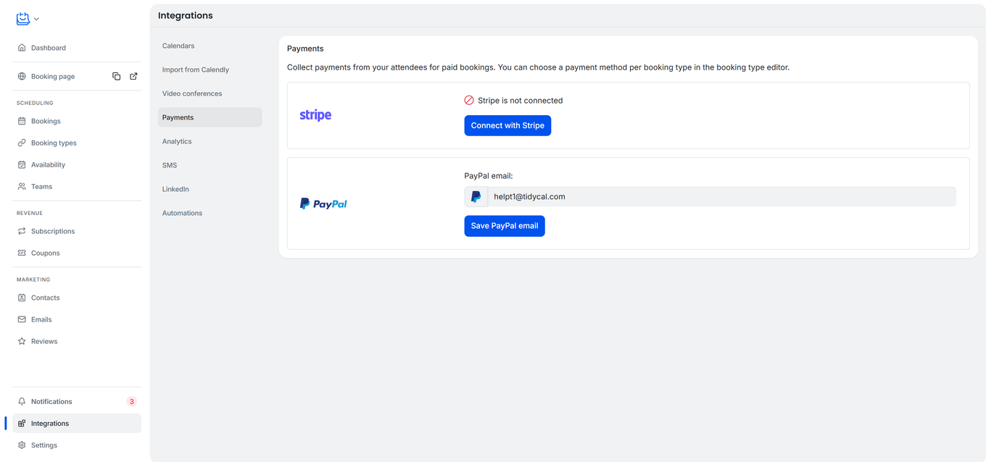Click the 'PayPal email:' label

click(489, 176)
